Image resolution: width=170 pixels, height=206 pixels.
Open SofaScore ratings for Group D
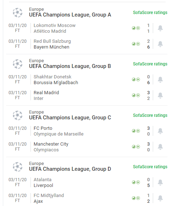pos(150,167)
